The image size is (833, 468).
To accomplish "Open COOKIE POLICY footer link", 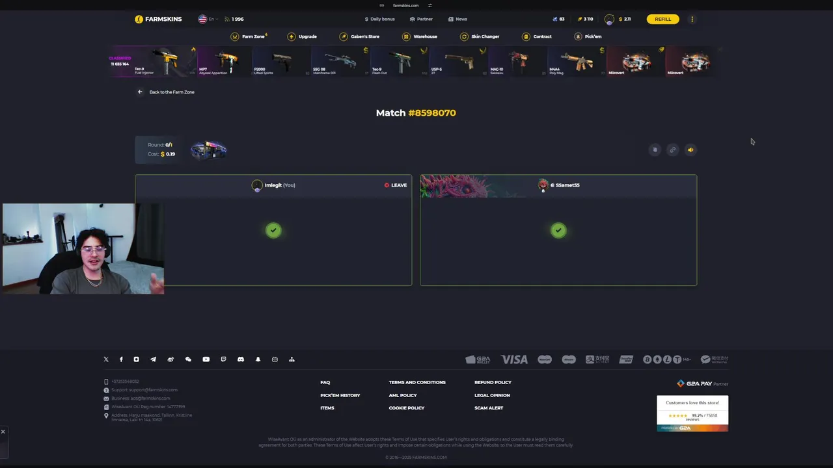I will [407, 408].
